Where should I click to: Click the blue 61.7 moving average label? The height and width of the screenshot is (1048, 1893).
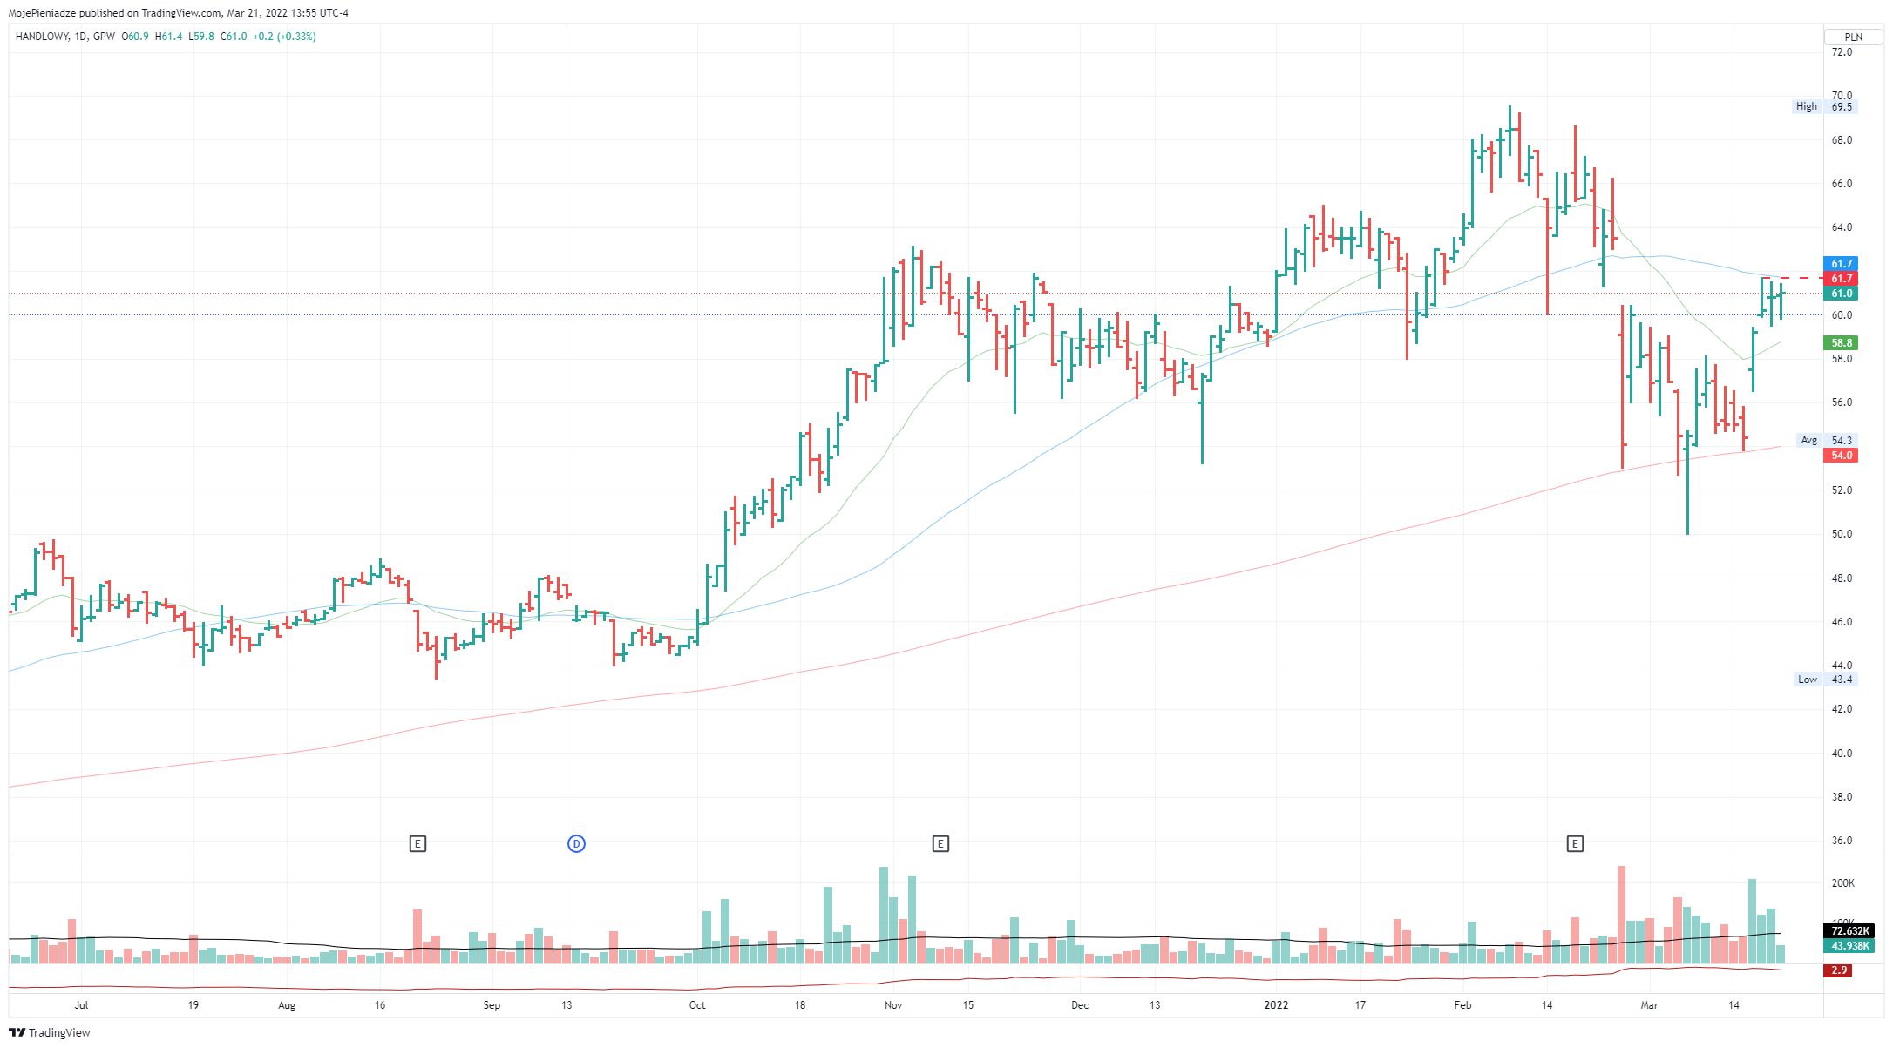(1841, 263)
